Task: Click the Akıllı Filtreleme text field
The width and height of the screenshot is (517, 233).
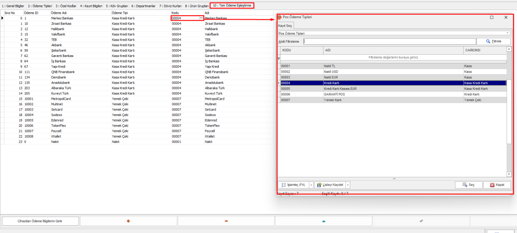Action: (x=389, y=41)
